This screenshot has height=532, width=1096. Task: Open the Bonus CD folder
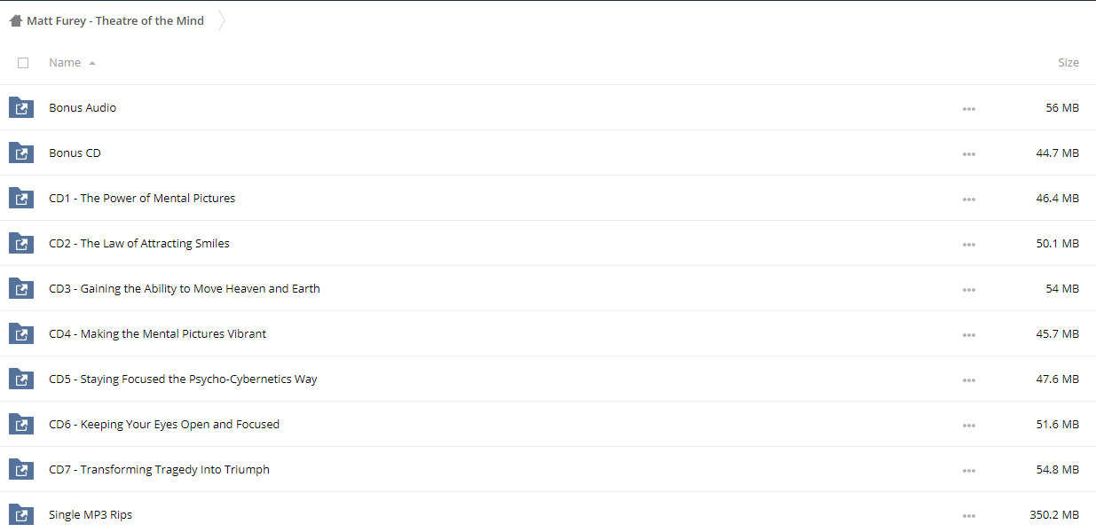pos(75,153)
